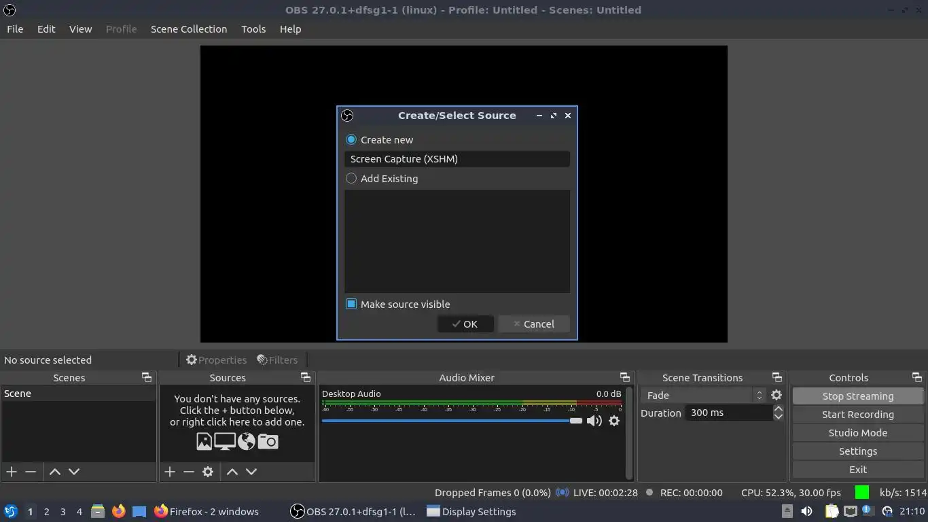The height and width of the screenshot is (522, 928).
Task: Select Scene in the Scenes list
Action: click(78, 394)
